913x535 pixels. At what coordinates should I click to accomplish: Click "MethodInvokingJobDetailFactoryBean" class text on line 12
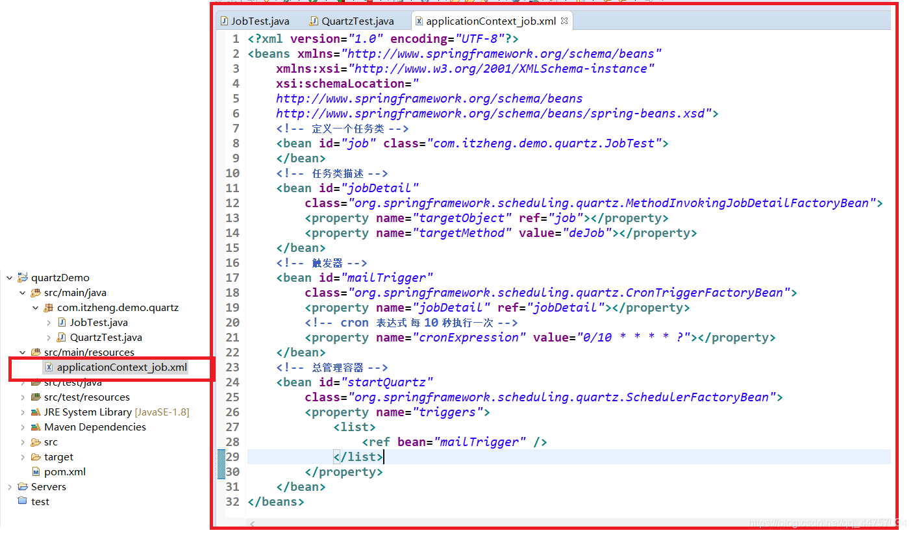pos(751,203)
